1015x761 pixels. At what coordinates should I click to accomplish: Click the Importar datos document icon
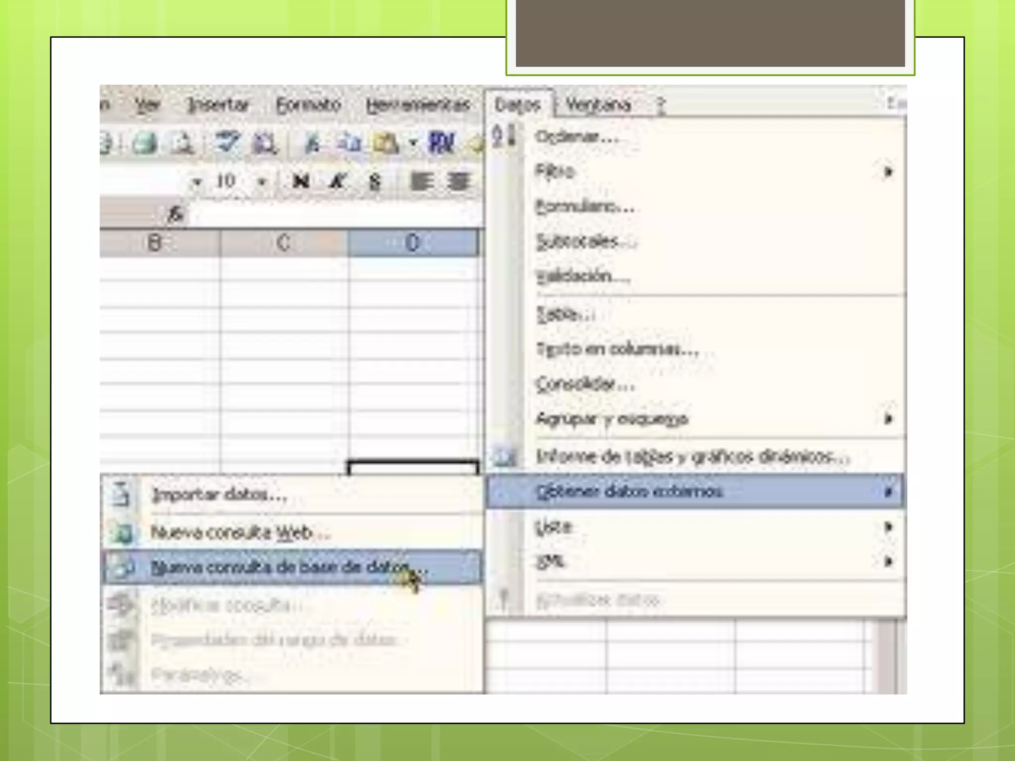point(120,494)
